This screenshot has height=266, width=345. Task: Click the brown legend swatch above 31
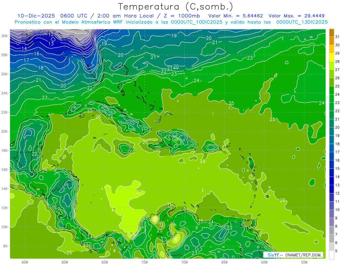pos(331,33)
